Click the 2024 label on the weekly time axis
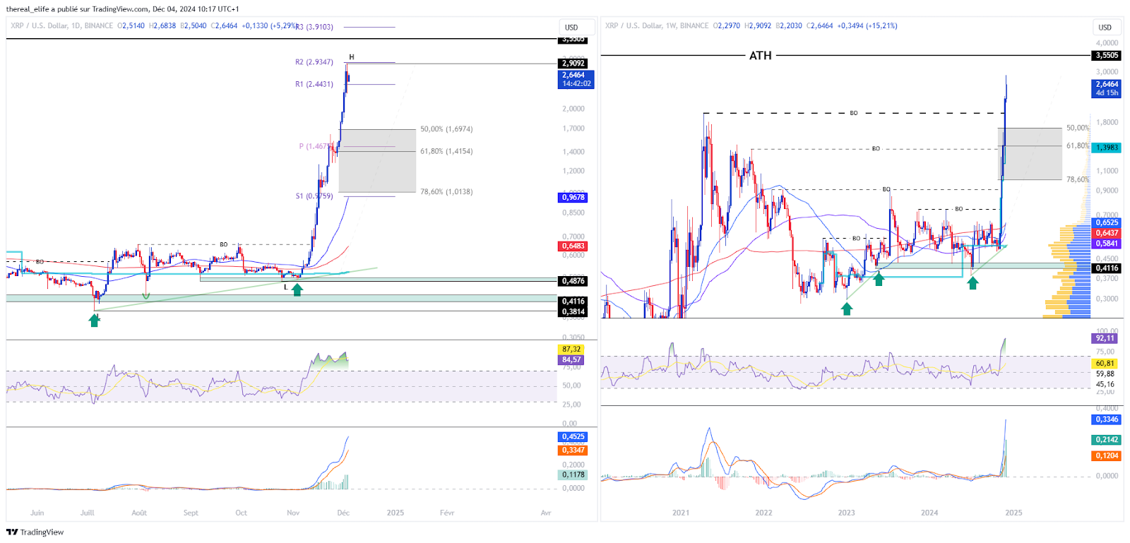 [x=929, y=513]
